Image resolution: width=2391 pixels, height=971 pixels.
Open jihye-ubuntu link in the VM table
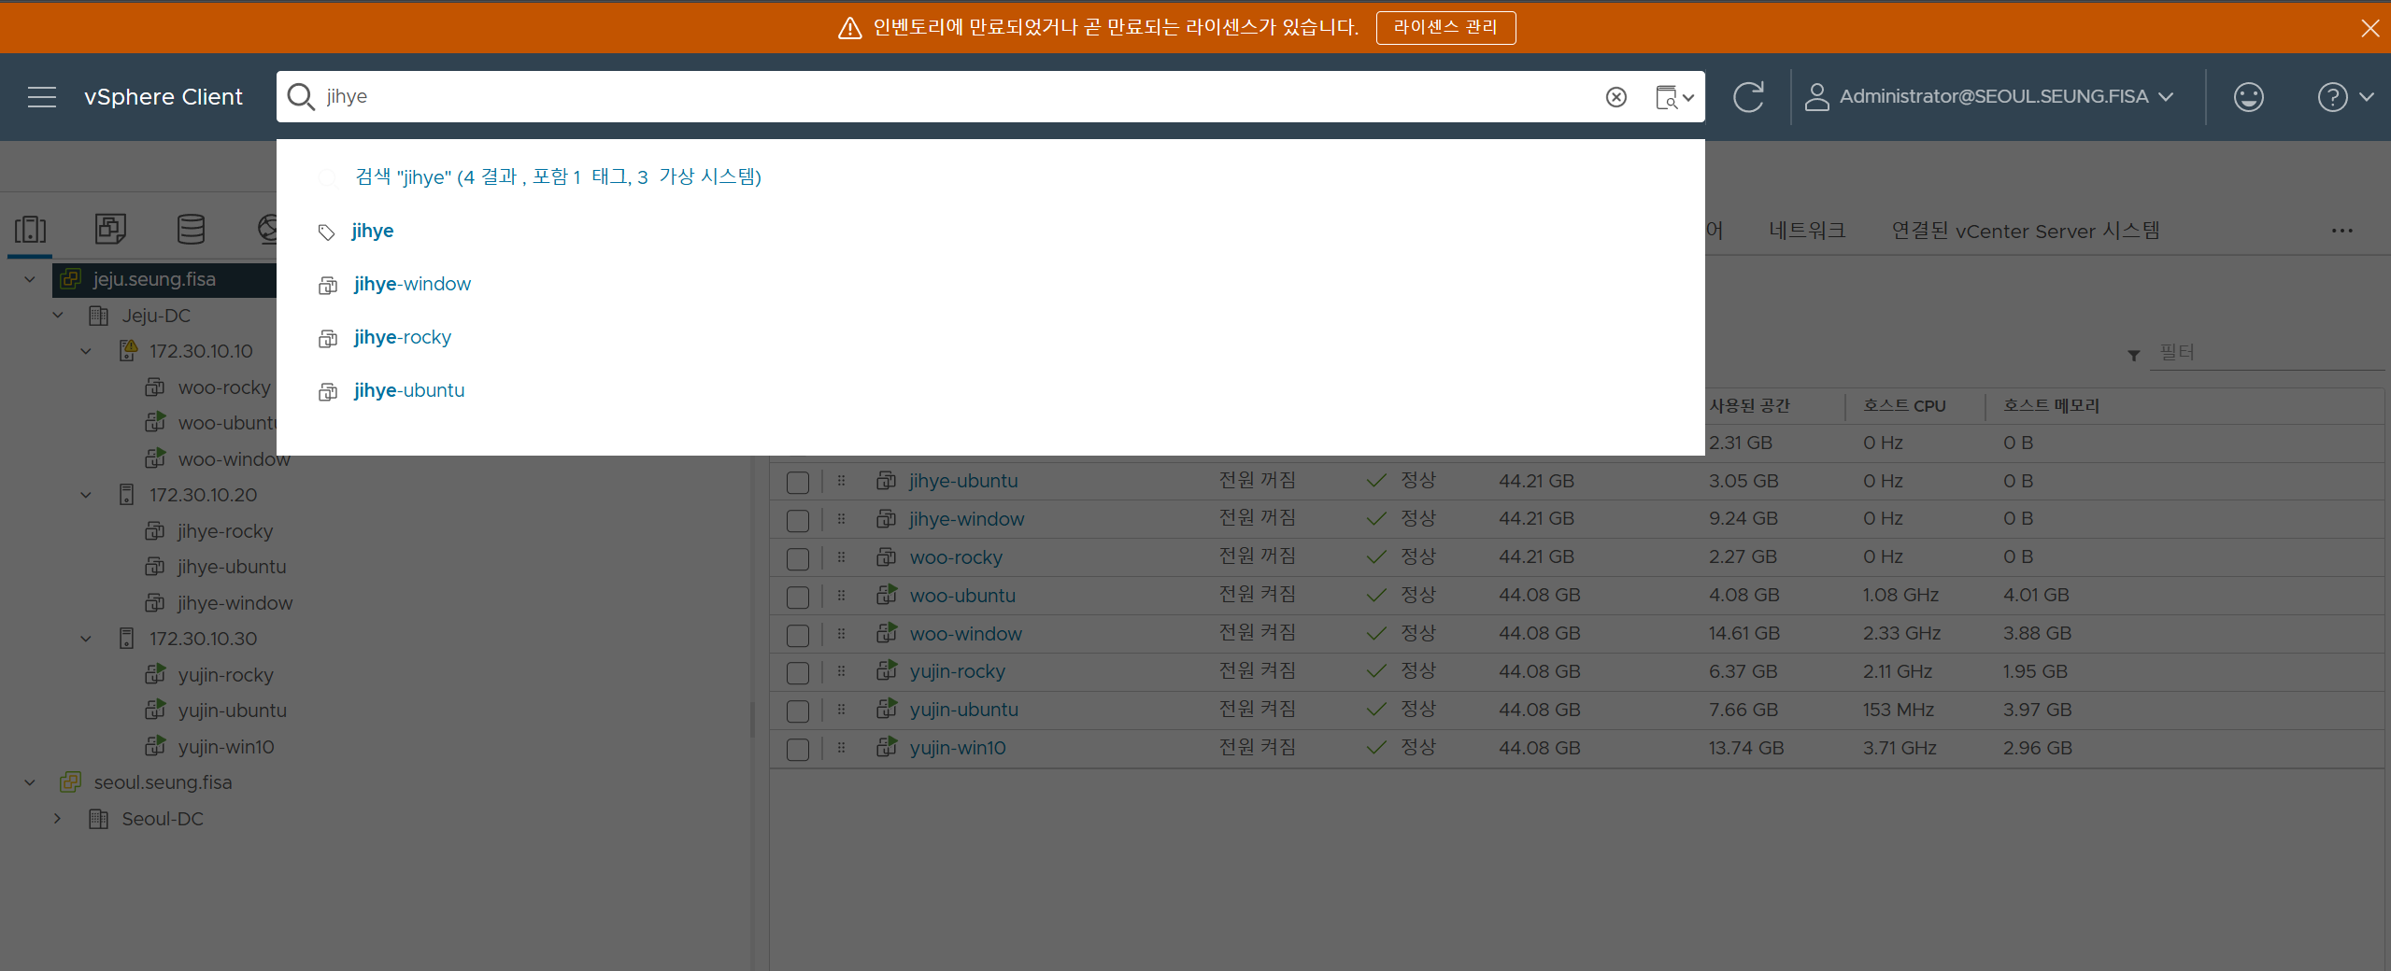(963, 481)
